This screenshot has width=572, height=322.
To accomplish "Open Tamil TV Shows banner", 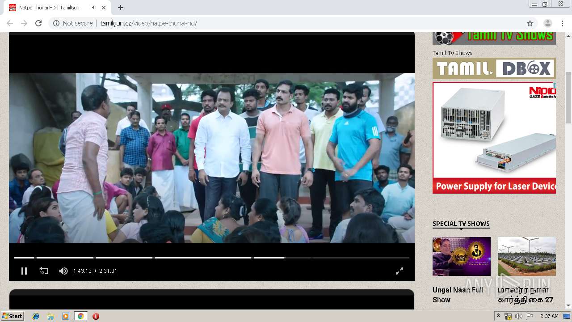I will pyautogui.click(x=494, y=38).
